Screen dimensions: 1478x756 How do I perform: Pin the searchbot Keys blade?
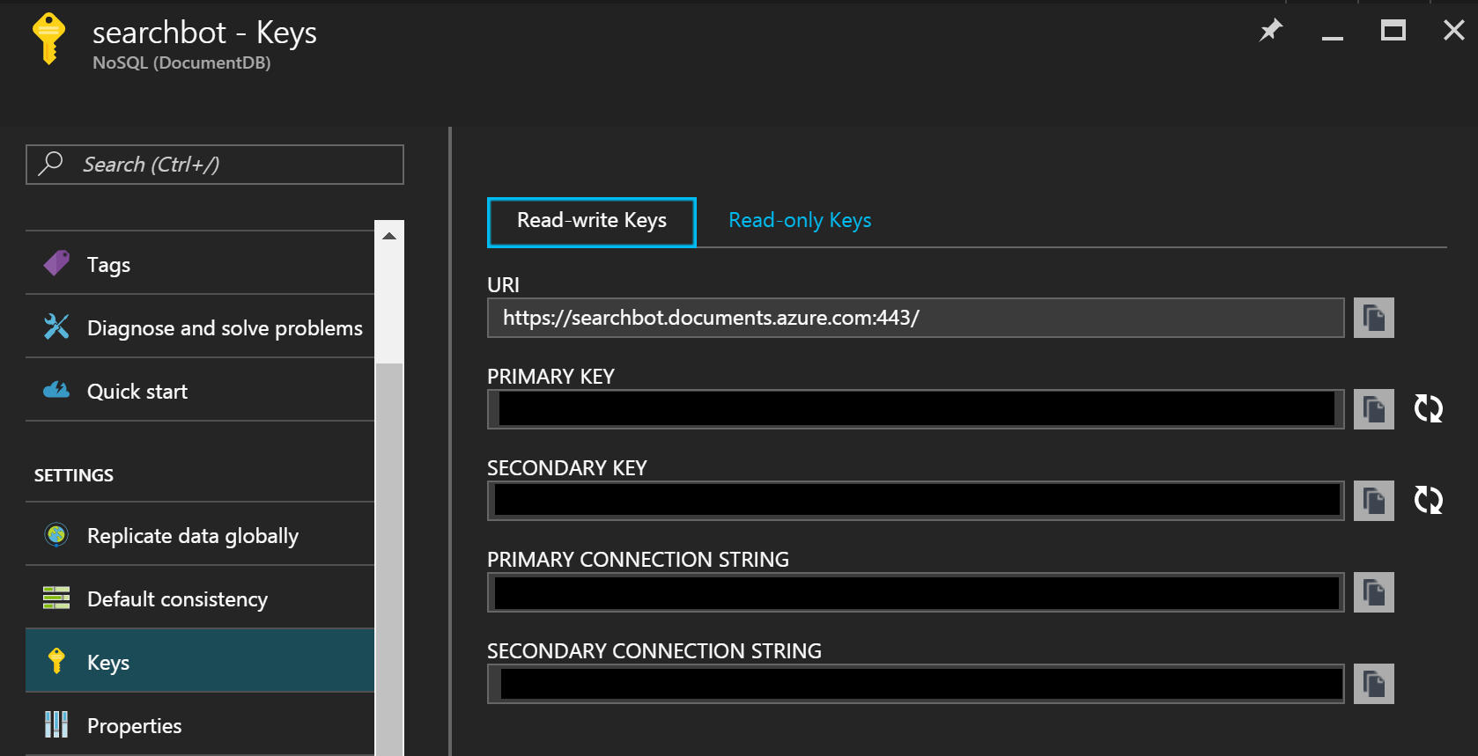pyautogui.click(x=1270, y=31)
